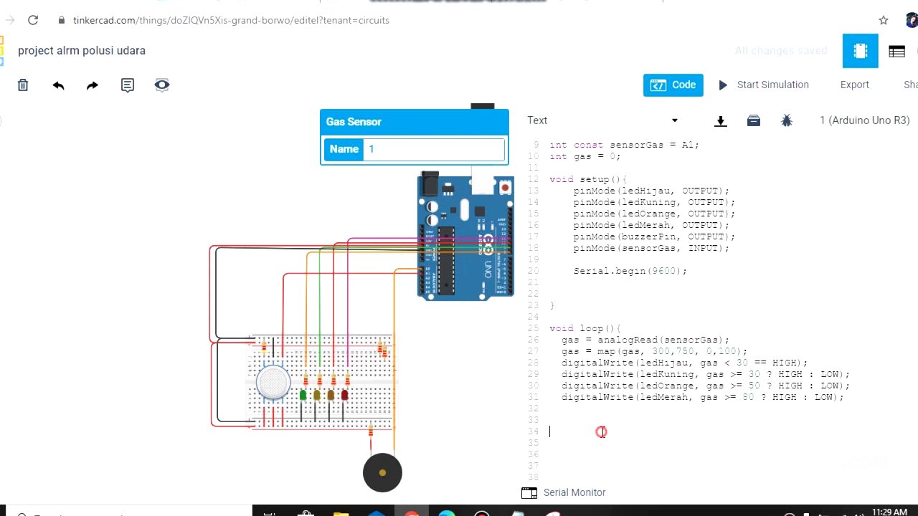Open the Arduino Uno R3 board dropdown
The width and height of the screenshot is (918, 516).
point(864,120)
